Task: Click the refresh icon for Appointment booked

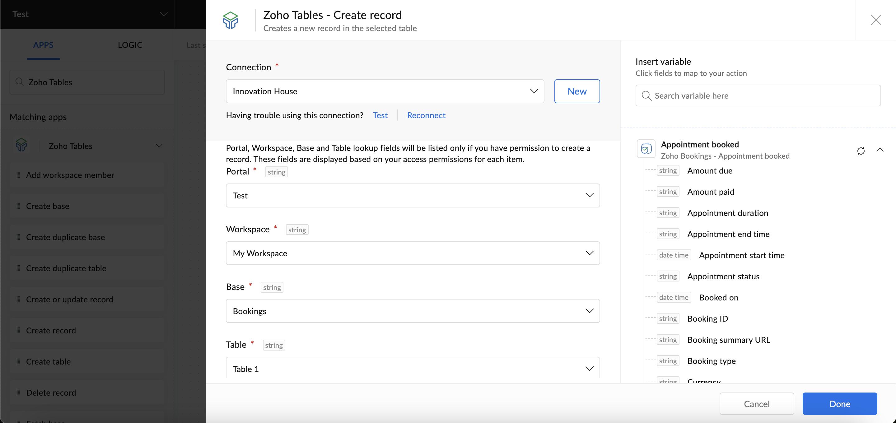Action: point(861,151)
